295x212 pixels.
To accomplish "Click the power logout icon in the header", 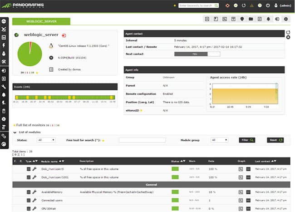I will pyautogui.click(x=268, y=5).
